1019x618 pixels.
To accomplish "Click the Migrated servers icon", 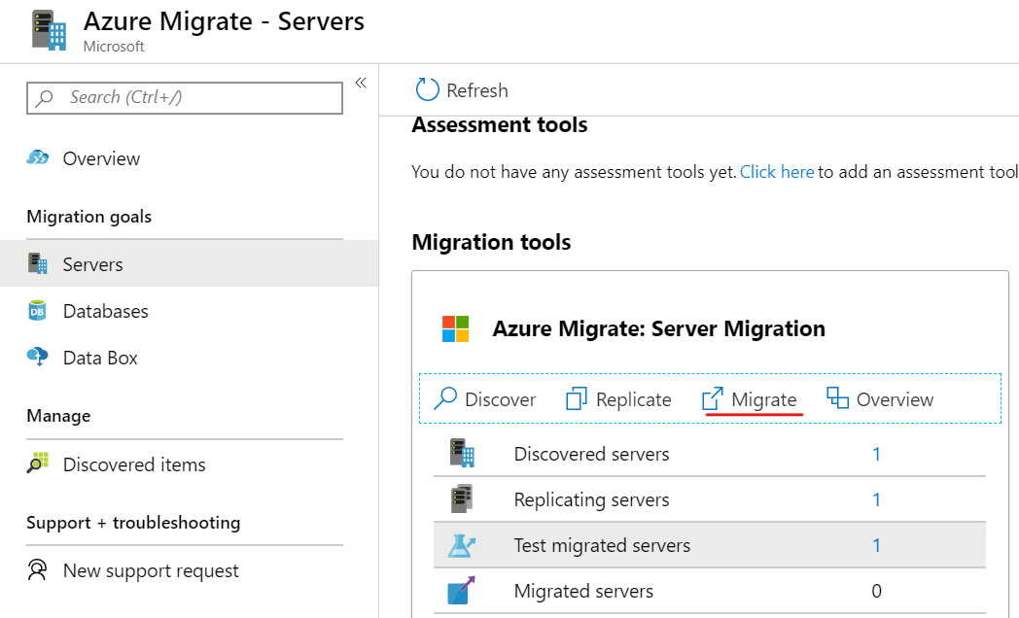I will coord(462,590).
